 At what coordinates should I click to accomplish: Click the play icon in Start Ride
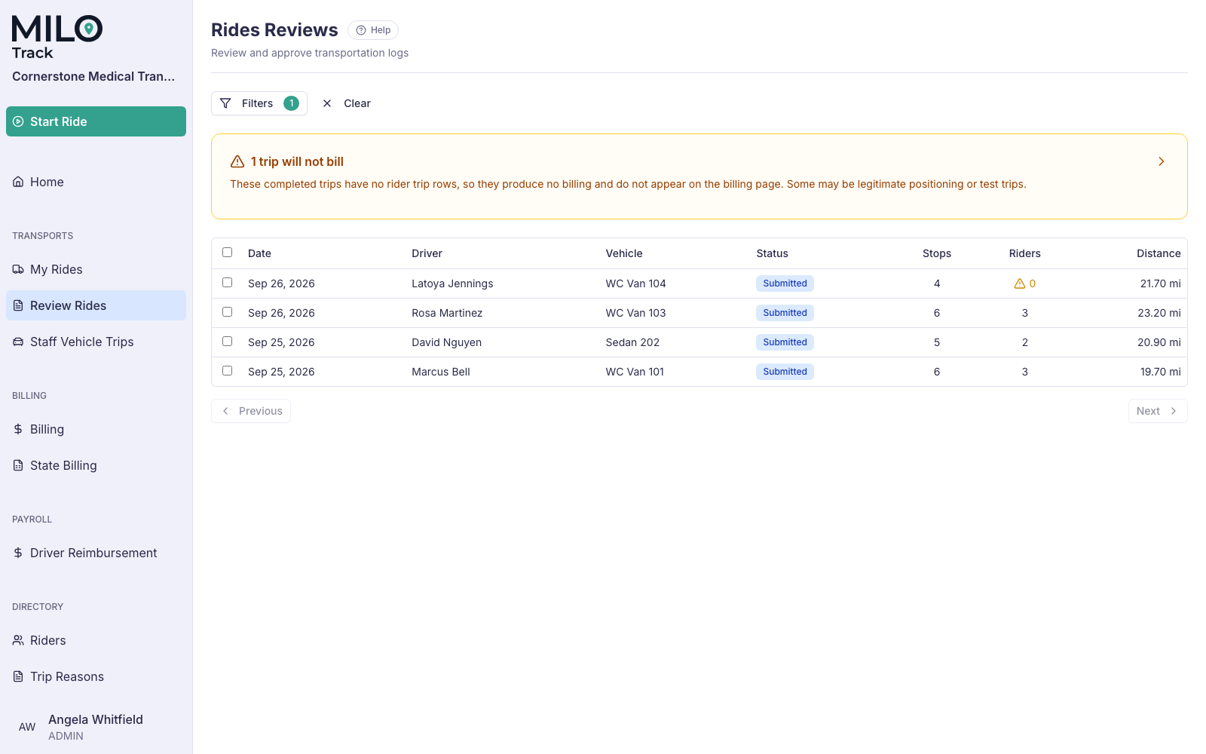tap(18, 121)
